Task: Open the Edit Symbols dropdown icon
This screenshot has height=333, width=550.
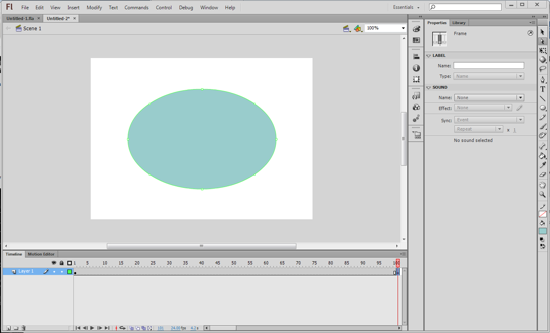Action: coord(358,29)
